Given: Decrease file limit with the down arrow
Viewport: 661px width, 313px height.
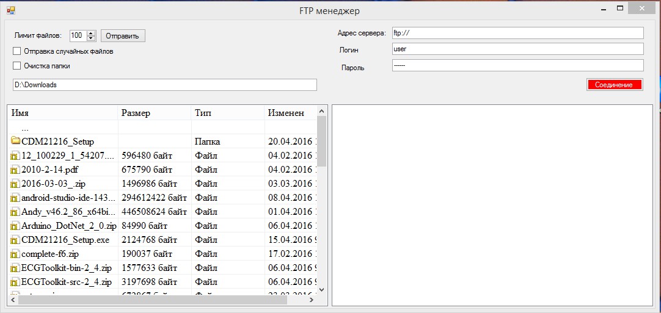Looking at the screenshot, I should pyautogui.click(x=91, y=38).
